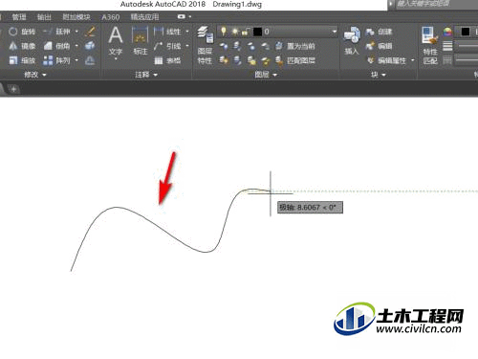
Task: Click the ribbon minimize toggle button
Action: pos(181,16)
